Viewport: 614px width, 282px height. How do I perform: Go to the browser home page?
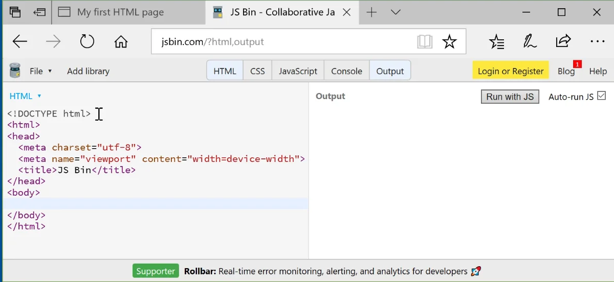point(121,41)
